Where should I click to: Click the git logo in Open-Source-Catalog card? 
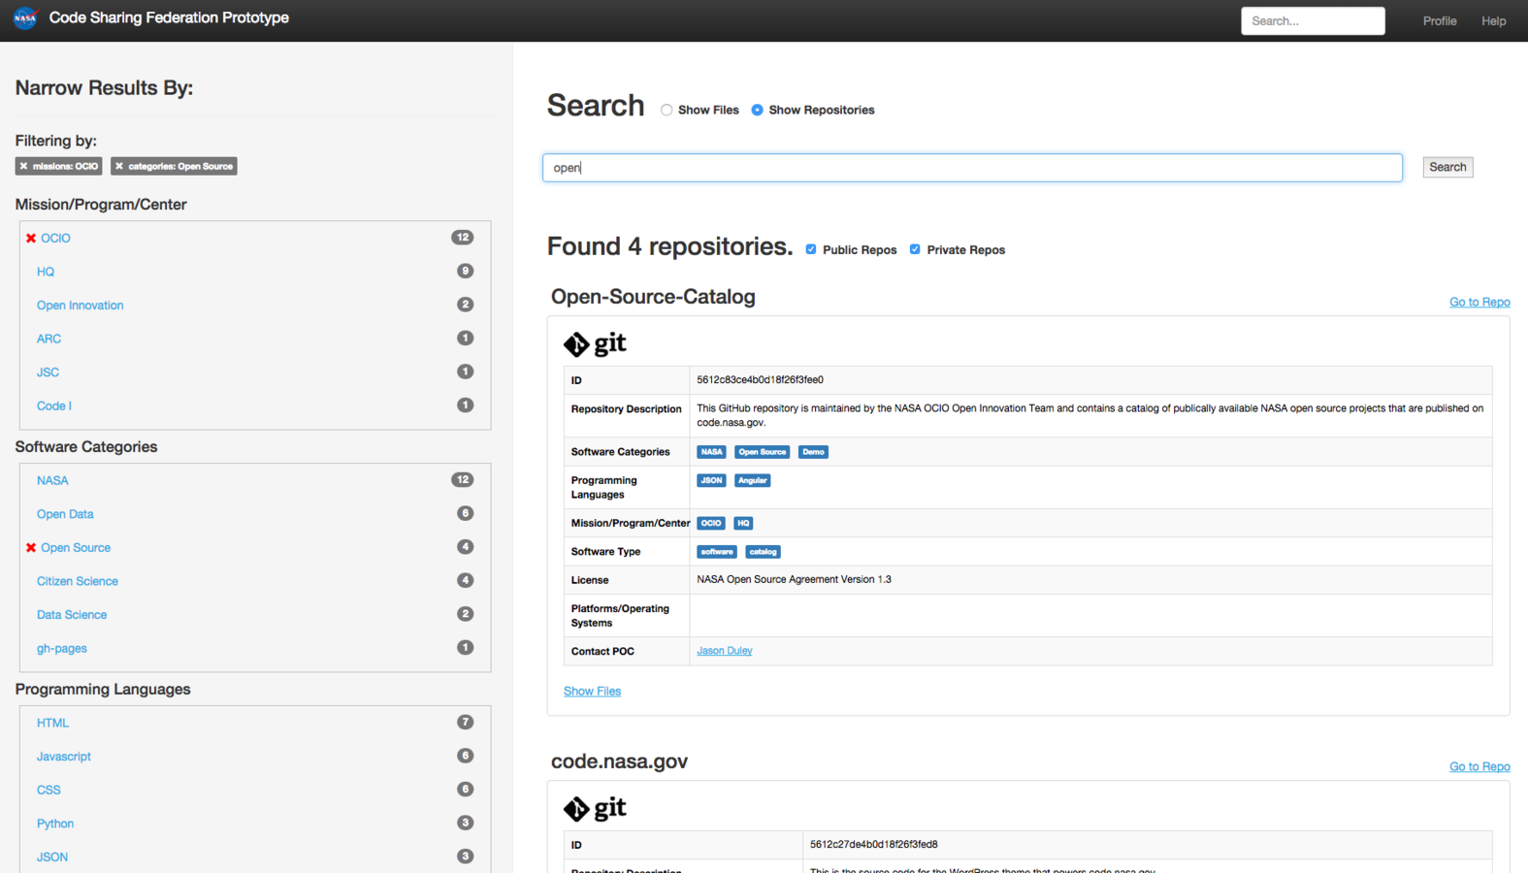(x=595, y=343)
